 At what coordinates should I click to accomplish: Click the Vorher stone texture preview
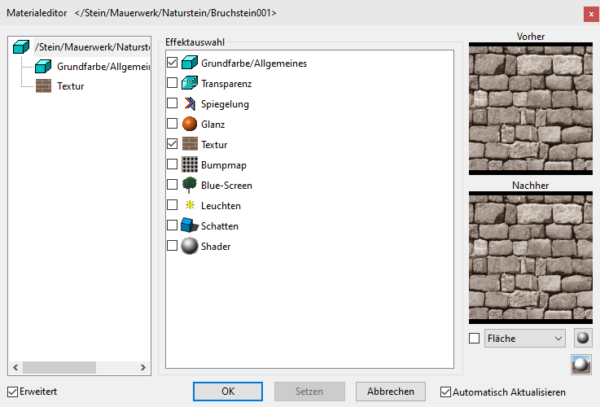coord(530,108)
